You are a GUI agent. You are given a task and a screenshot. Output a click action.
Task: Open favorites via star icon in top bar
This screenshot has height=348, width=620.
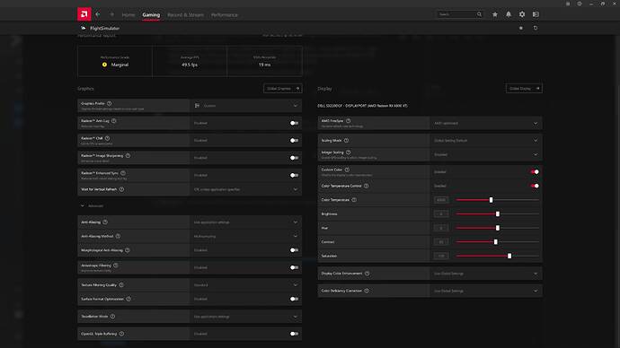click(495, 14)
